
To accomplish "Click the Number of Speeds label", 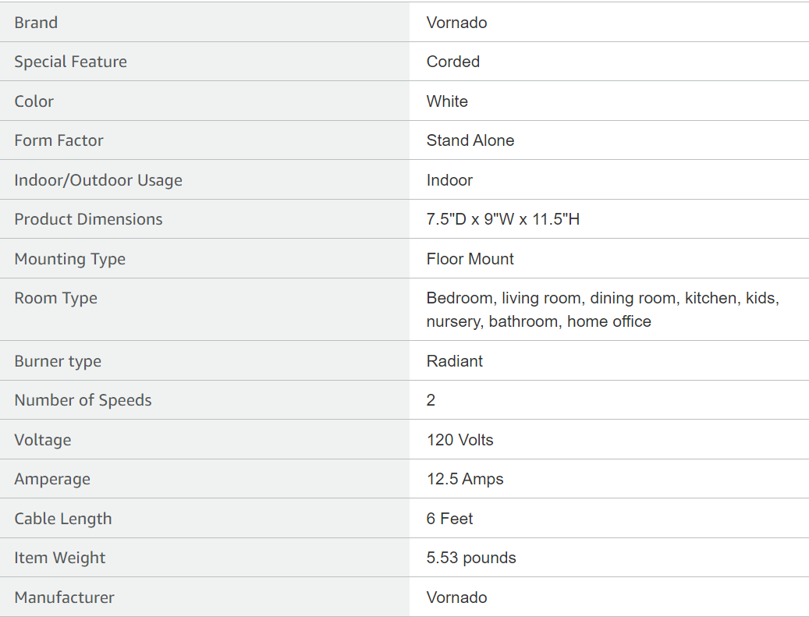I will pos(83,400).
